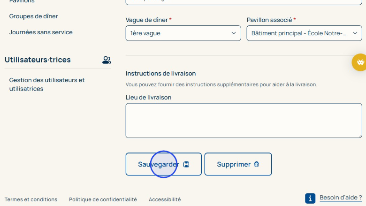Image resolution: width=366 pixels, height=206 pixels.
Task: Click the Utilisateurs·trices section heading
Action: 38,60
